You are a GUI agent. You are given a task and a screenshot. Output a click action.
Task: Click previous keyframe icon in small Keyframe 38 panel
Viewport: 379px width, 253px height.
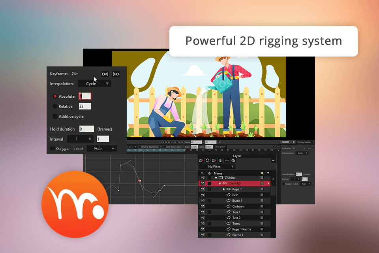[305, 149]
